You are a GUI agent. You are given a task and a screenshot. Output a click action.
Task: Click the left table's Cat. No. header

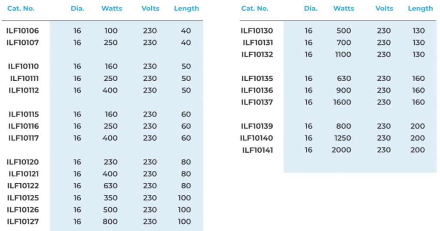coord(21,9)
